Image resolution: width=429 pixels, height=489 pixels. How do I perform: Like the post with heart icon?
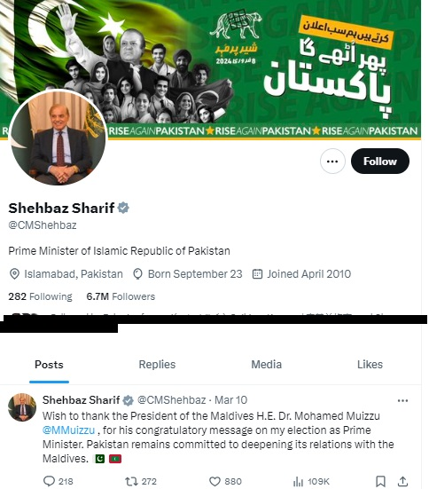tap(214, 481)
